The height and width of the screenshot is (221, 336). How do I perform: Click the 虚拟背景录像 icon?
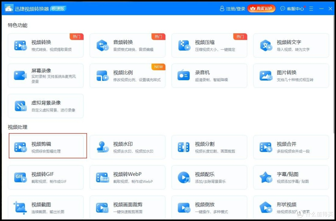pyautogui.click(x=21, y=106)
